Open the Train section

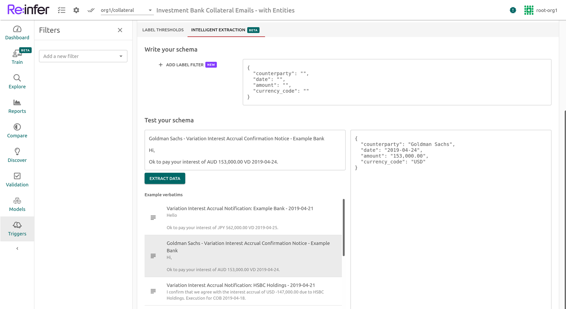tap(17, 57)
